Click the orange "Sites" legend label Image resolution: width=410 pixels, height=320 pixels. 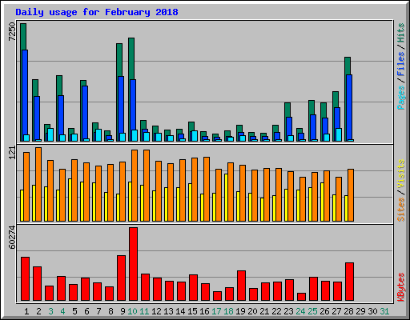click(x=400, y=210)
